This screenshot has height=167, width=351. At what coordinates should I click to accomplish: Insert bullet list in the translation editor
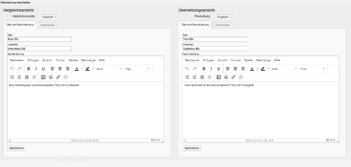[187, 77]
